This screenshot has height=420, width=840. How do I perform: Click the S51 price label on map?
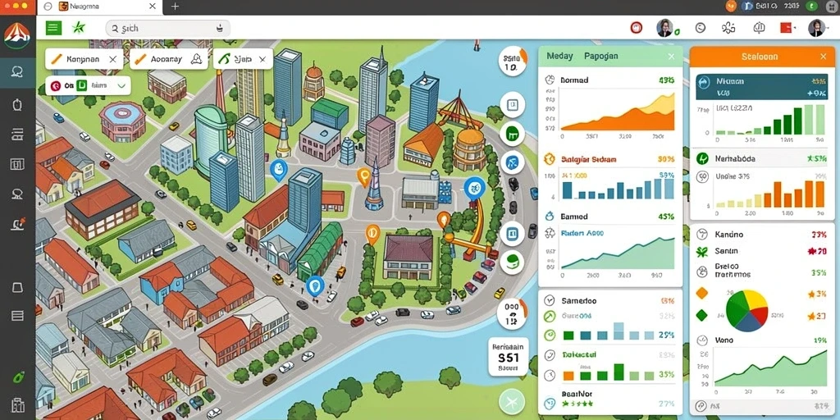point(509,358)
